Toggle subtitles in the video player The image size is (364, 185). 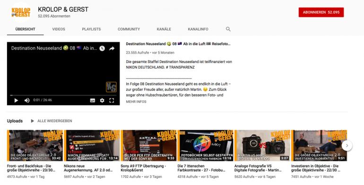point(92,100)
